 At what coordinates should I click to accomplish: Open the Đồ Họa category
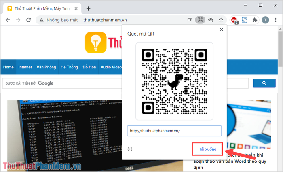click(89, 67)
